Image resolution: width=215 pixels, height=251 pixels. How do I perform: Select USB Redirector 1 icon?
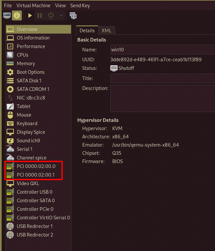[x=10, y=226]
